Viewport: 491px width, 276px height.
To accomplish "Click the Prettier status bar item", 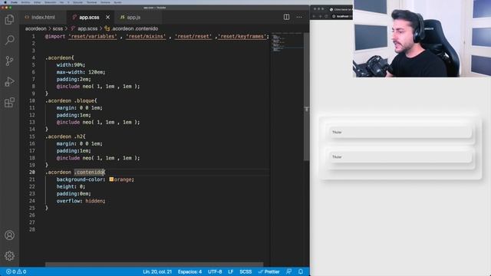I will [269, 271].
